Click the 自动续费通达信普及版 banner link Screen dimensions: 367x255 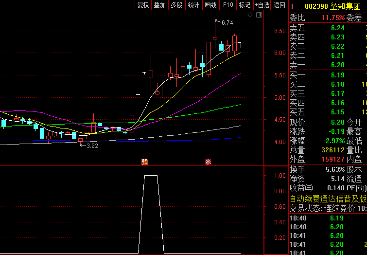pos(328,199)
